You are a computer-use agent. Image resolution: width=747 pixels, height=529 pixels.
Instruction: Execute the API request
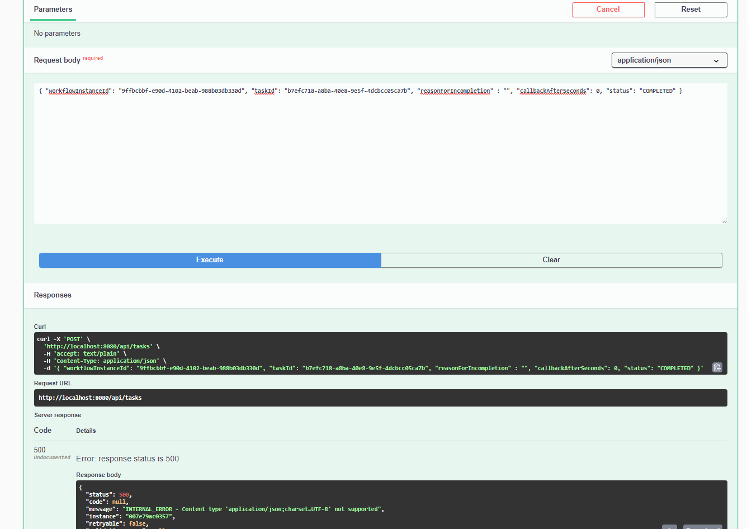(x=210, y=260)
